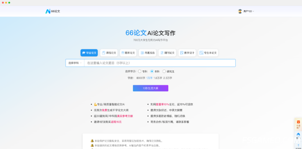302x149 pixels.
Task: Switch to the 期末论文 tab
Action: pyautogui.click(x=128, y=53)
